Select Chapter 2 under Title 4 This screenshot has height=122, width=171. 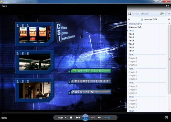pos(133,104)
